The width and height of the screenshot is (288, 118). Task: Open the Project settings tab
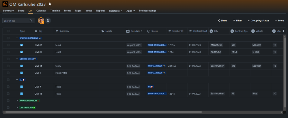point(147,11)
